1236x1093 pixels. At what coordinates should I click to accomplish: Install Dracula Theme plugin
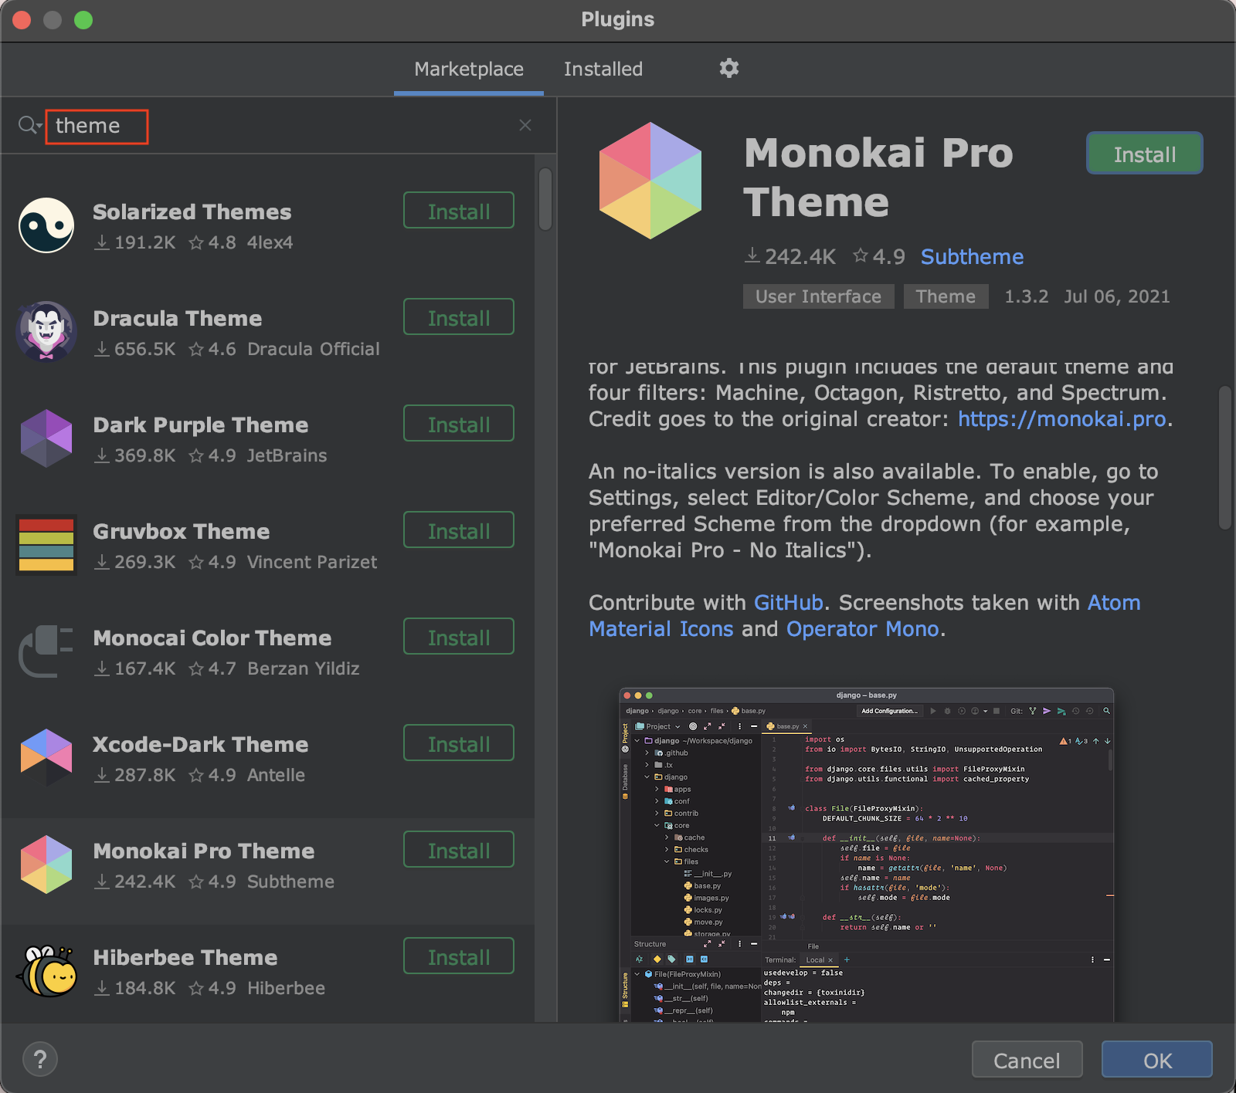pos(459,317)
